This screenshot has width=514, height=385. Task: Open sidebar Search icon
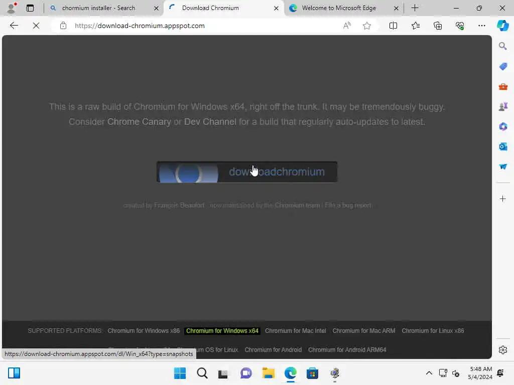click(502, 46)
